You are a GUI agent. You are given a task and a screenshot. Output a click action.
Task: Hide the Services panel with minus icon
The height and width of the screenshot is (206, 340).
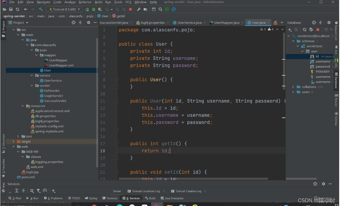[x=330, y=184]
